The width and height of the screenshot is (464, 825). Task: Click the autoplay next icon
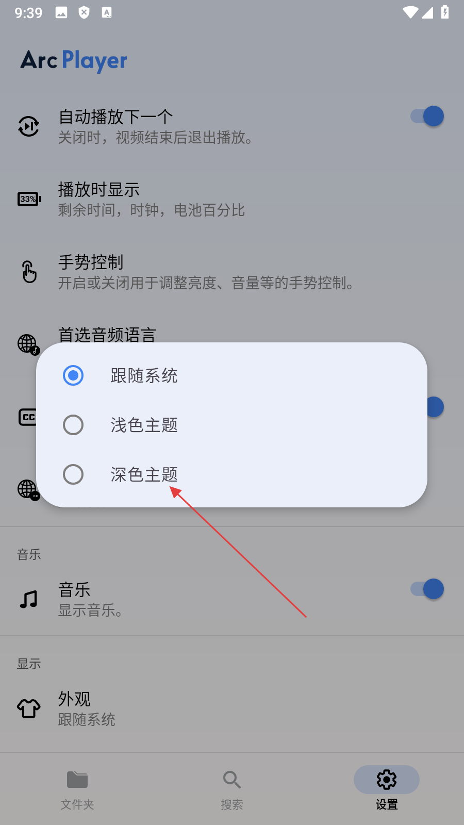pyautogui.click(x=29, y=126)
